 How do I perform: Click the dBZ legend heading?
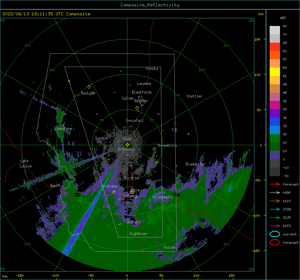pos(283,18)
